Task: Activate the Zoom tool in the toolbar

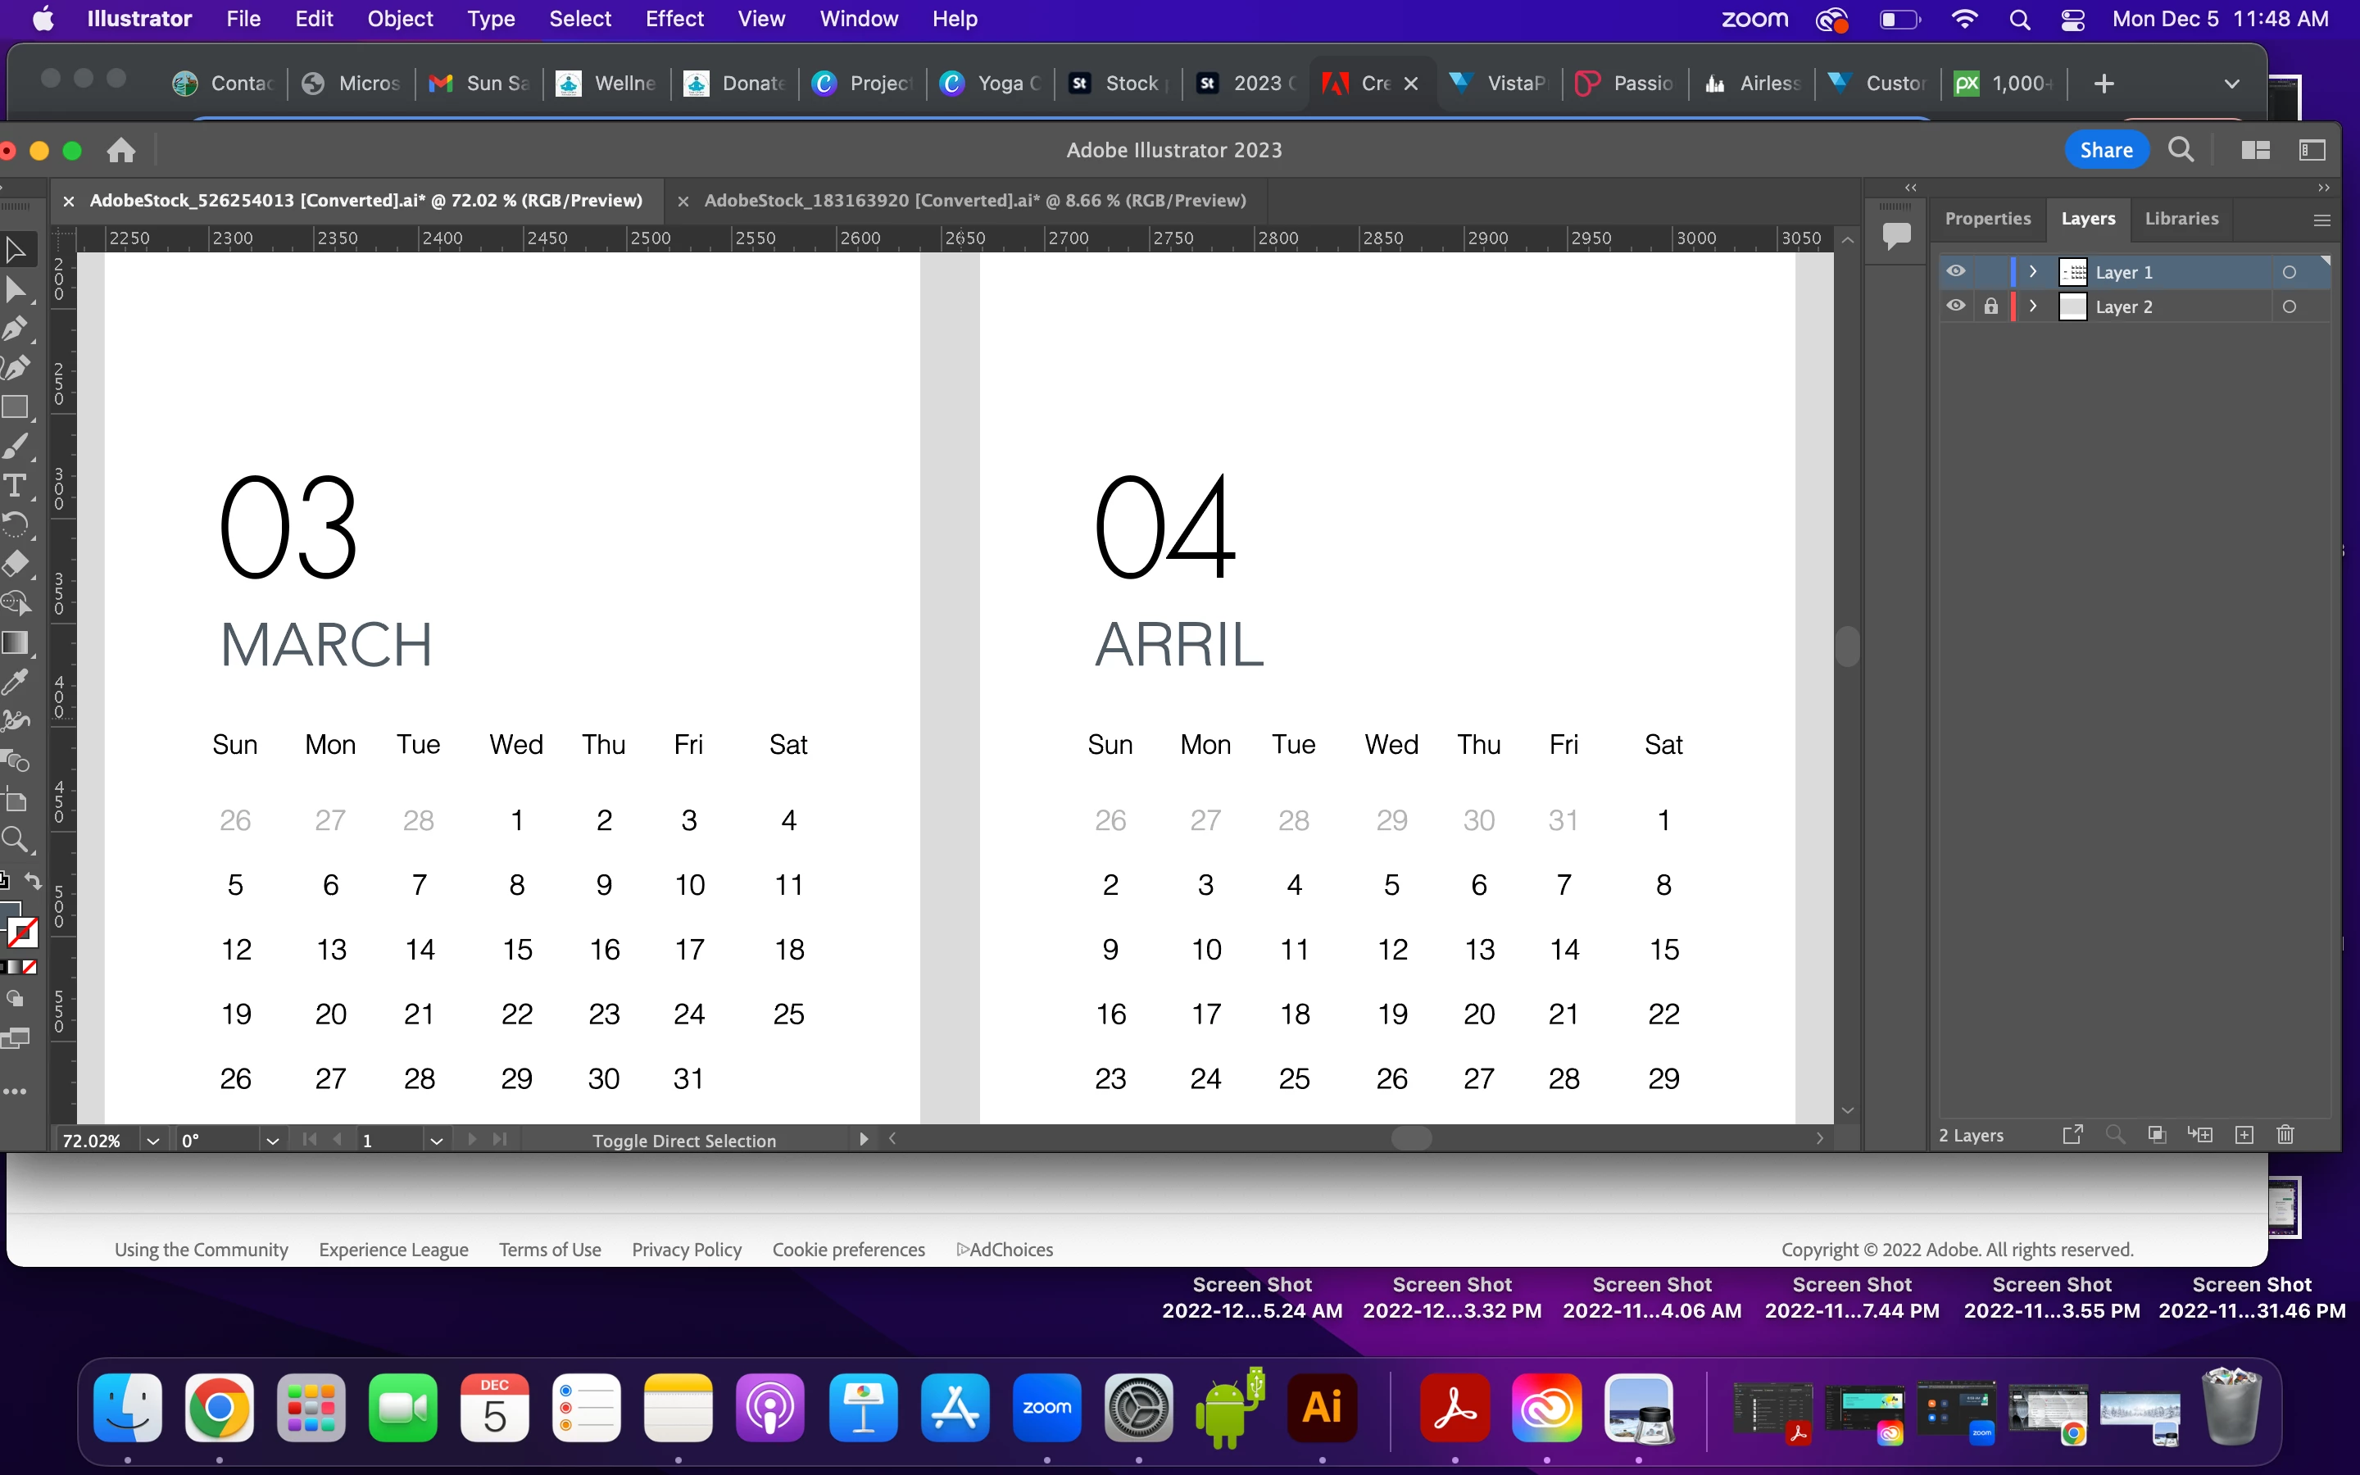Action: click(x=15, y=839)
